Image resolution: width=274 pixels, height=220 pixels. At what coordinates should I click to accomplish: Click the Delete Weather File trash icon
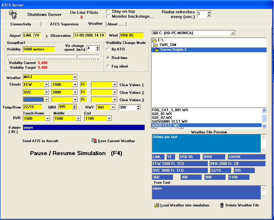pos(222,205)
